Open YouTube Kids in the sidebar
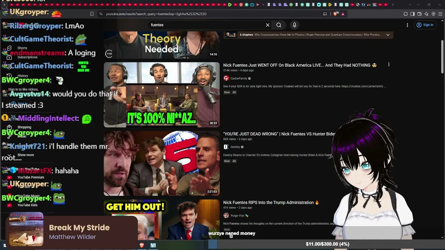This screenshot has width=445, height=250. click(27, 205)
